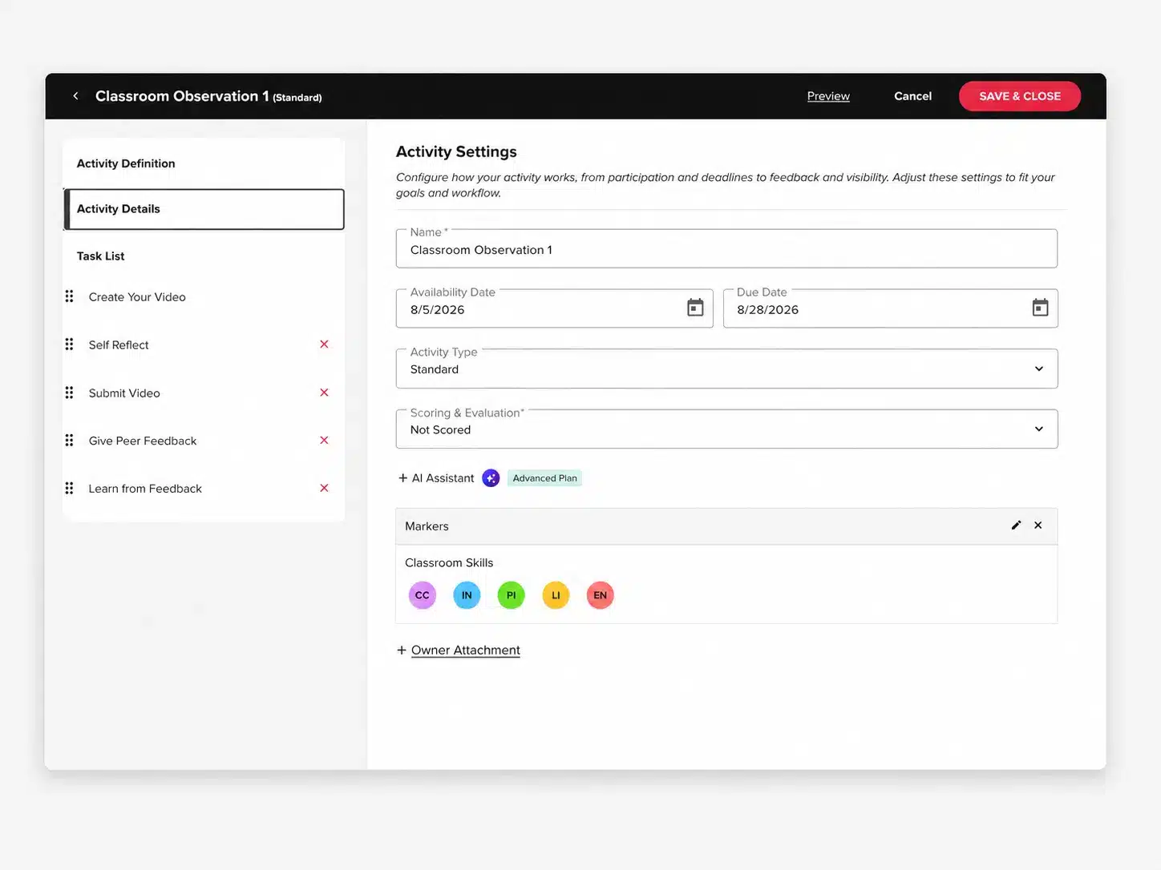
Task: Click the SAVE & CLOSE button
Action: click(1020, 96)
